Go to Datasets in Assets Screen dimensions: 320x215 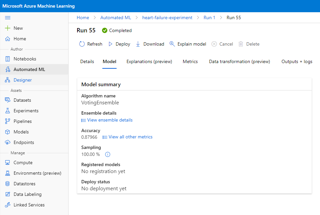[22, 100]
